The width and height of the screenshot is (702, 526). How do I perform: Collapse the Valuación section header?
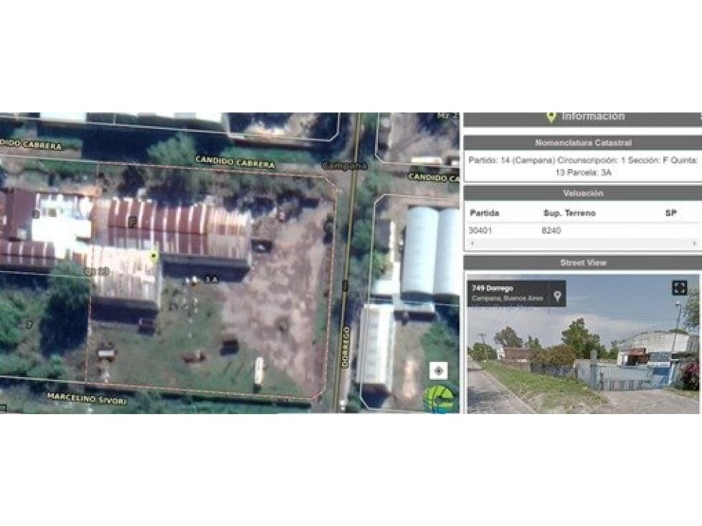tap(583, 193)
